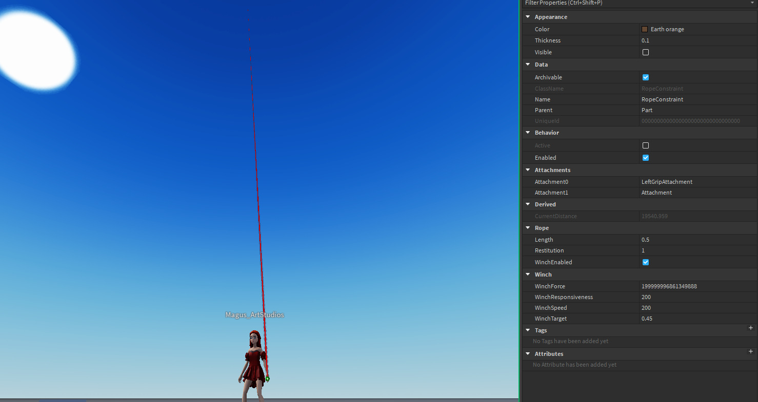The image size is (758, 402).
Task: Collapse the Behavior section
Action: (528, 132)
